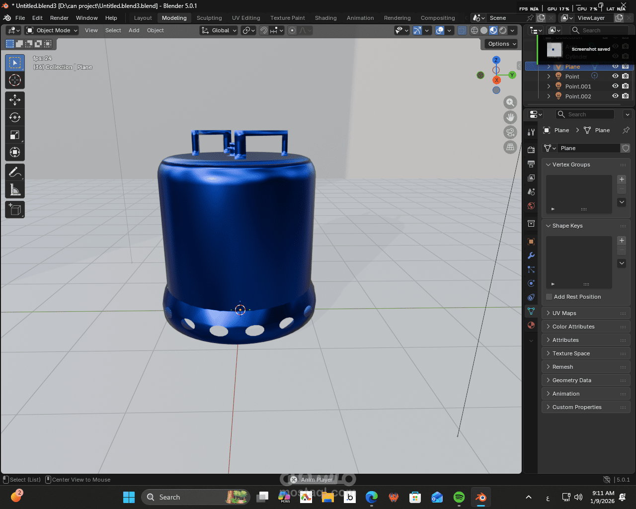The width and height of the screenshot is (636, 509).
Task: Select the Rotate tool
Action: point(15,117)
